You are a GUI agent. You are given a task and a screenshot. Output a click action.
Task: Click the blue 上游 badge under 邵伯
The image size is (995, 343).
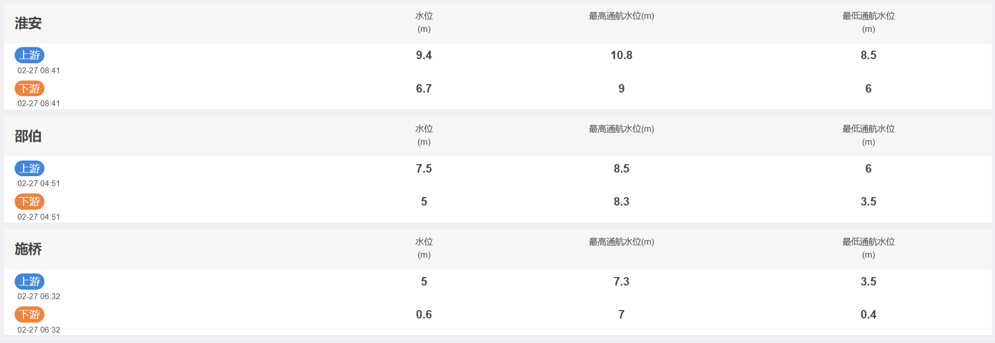coord(29,168)
